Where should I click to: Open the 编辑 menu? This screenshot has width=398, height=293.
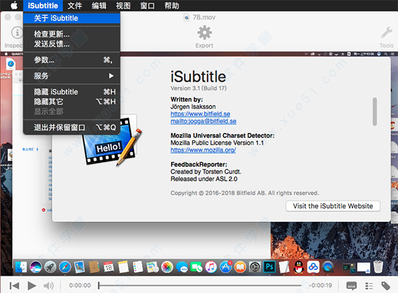click(99, 5)
